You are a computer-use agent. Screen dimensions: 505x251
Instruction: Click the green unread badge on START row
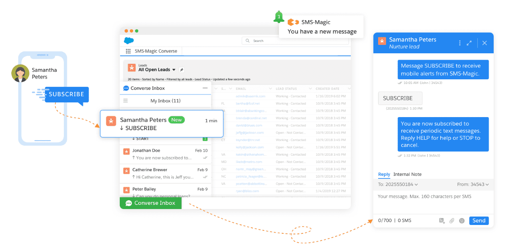coord(205,139)
